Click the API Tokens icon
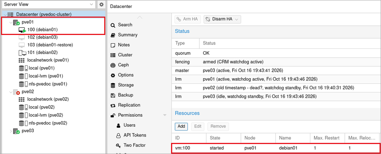Screen dimensions: 381x154 pyautogui.click(x=118, y=135)
